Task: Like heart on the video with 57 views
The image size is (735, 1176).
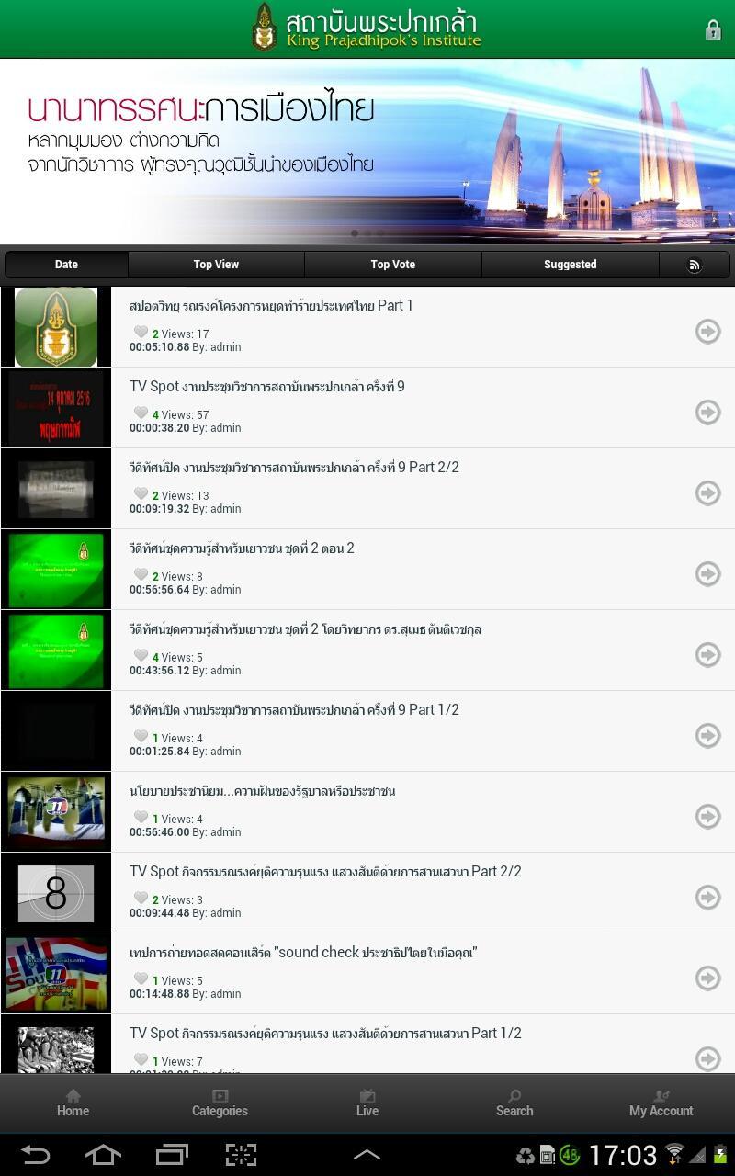Action: pos(141,413)
